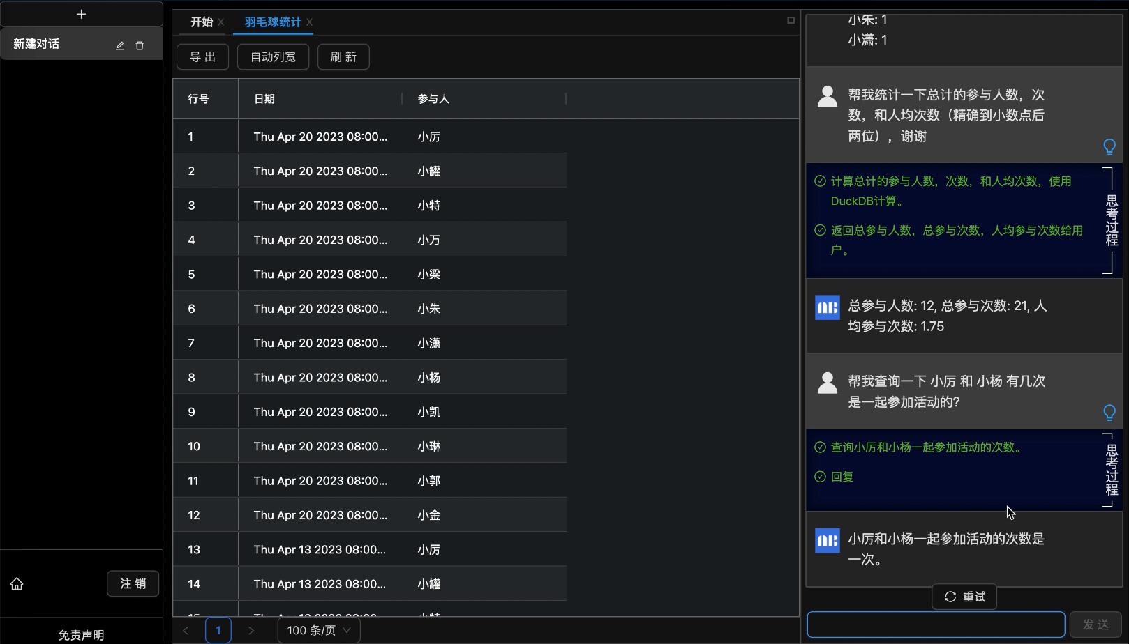Viewport: 1129px width, 644px height.
Task: Collapse the second 思考过程 section
Action: tap(1111, 470)
